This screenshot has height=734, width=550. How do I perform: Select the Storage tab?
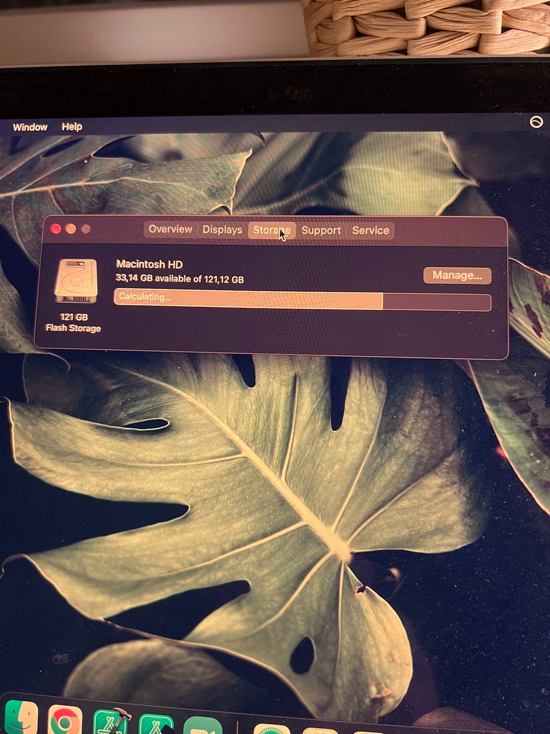[272, 231]
